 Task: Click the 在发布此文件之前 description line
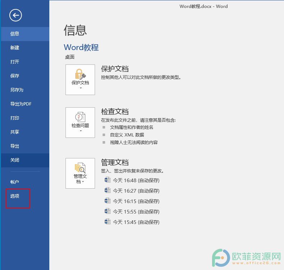tap(138, 120)
